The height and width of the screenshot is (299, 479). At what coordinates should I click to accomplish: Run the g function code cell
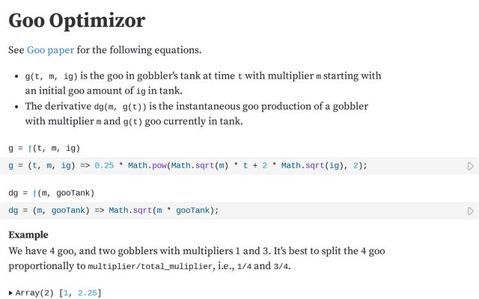pyautogui.click(x=470, y=166)
